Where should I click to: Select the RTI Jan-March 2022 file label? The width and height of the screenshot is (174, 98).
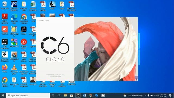(x=43, y=85)
